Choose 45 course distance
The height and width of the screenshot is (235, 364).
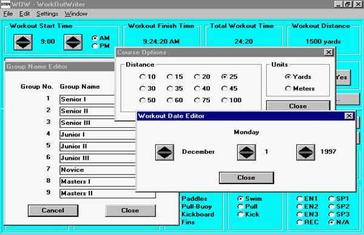coord(229,88)
